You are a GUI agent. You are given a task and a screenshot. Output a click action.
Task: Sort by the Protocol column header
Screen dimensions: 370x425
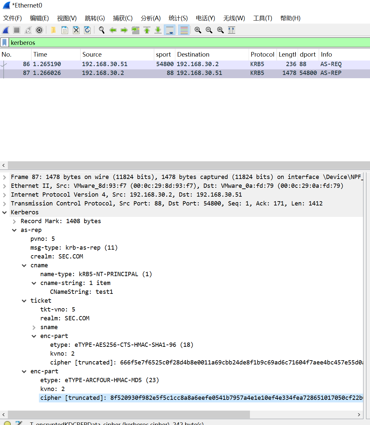click(262, 55)
